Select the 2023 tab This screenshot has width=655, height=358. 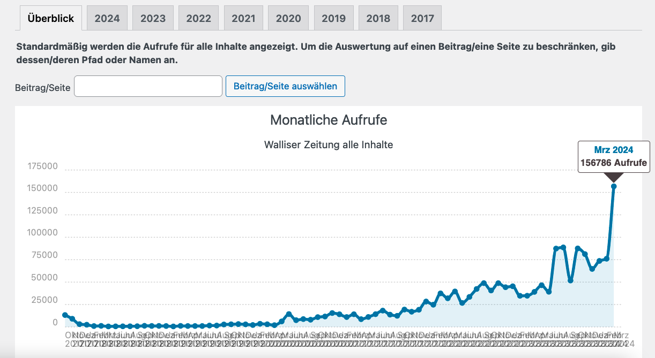pos(153,18)
